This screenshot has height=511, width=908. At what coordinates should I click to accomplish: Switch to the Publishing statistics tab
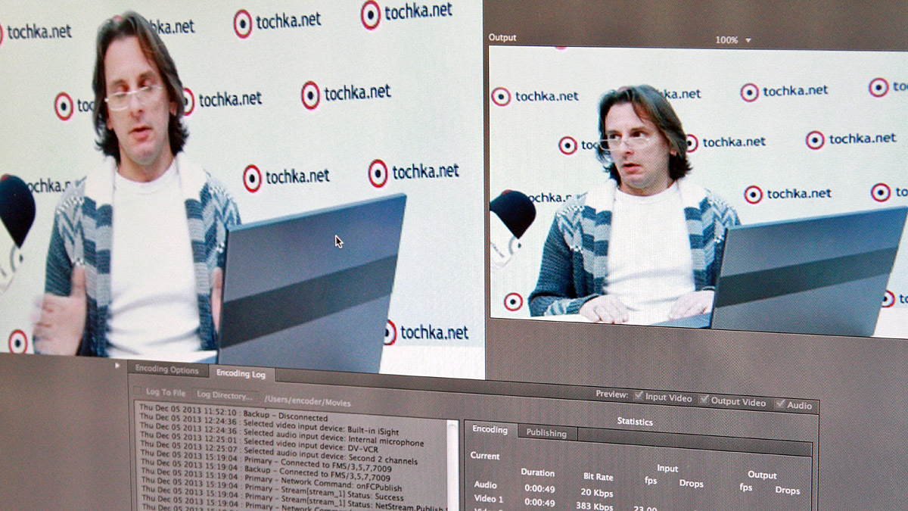coord(546,434)
